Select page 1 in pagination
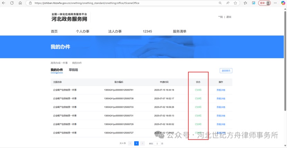287x148 pixels. pyautogui.click(x=136, y=143)
